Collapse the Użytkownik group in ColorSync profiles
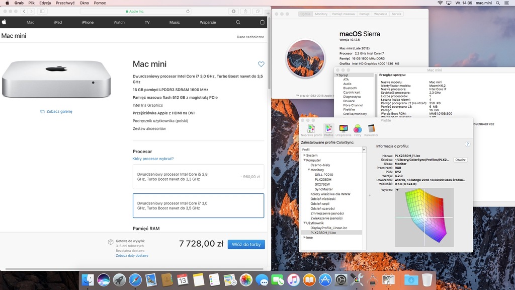Image resolution: width=515 pixels, height=290 pixels. [x=304, y=223]
